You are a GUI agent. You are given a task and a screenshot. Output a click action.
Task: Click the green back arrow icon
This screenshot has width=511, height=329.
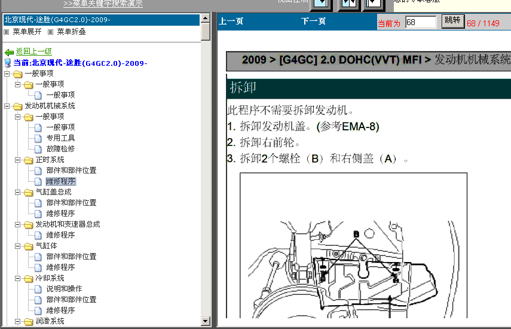(9, 52)
